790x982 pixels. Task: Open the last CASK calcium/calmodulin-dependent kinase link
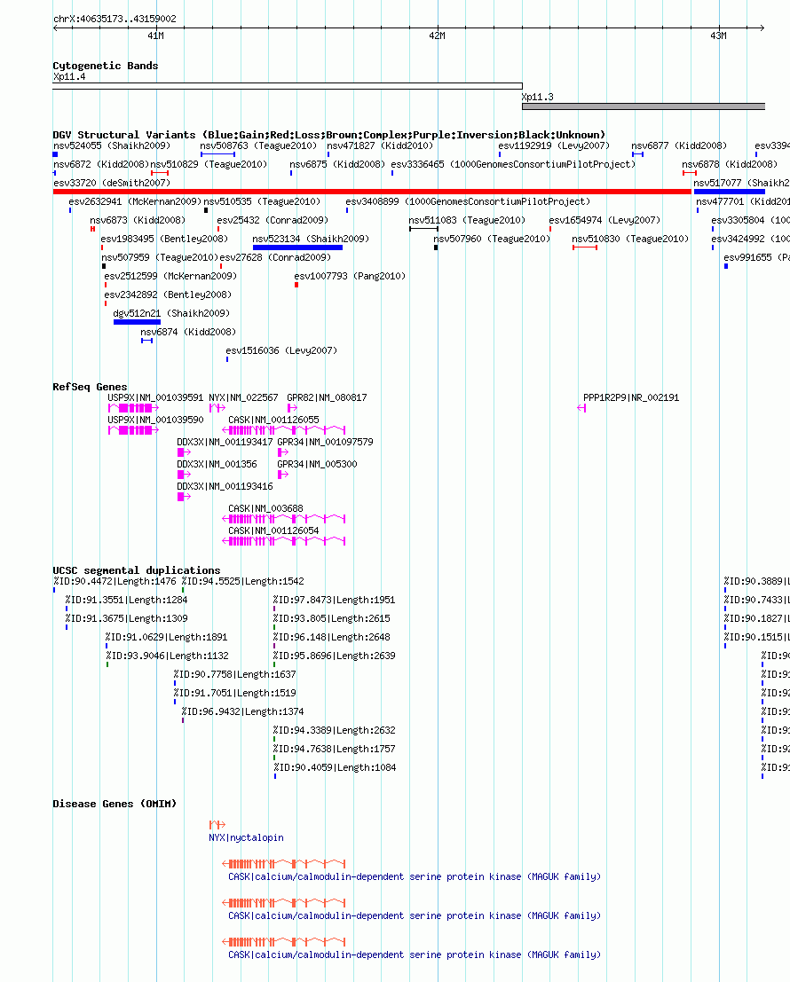tap(415, 955)
